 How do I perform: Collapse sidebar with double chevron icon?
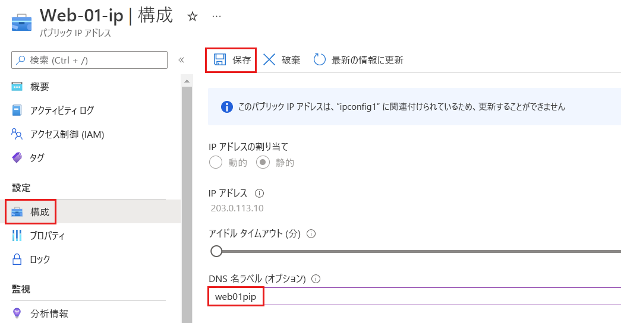click(x=181, y=60)
